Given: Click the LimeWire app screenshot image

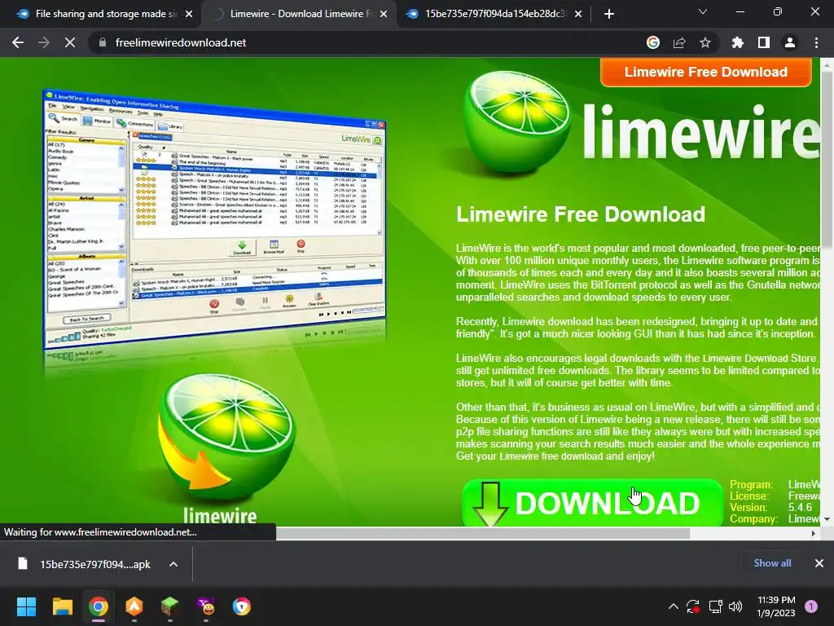Looking at the screenshot, I should [x=214, y=218].
